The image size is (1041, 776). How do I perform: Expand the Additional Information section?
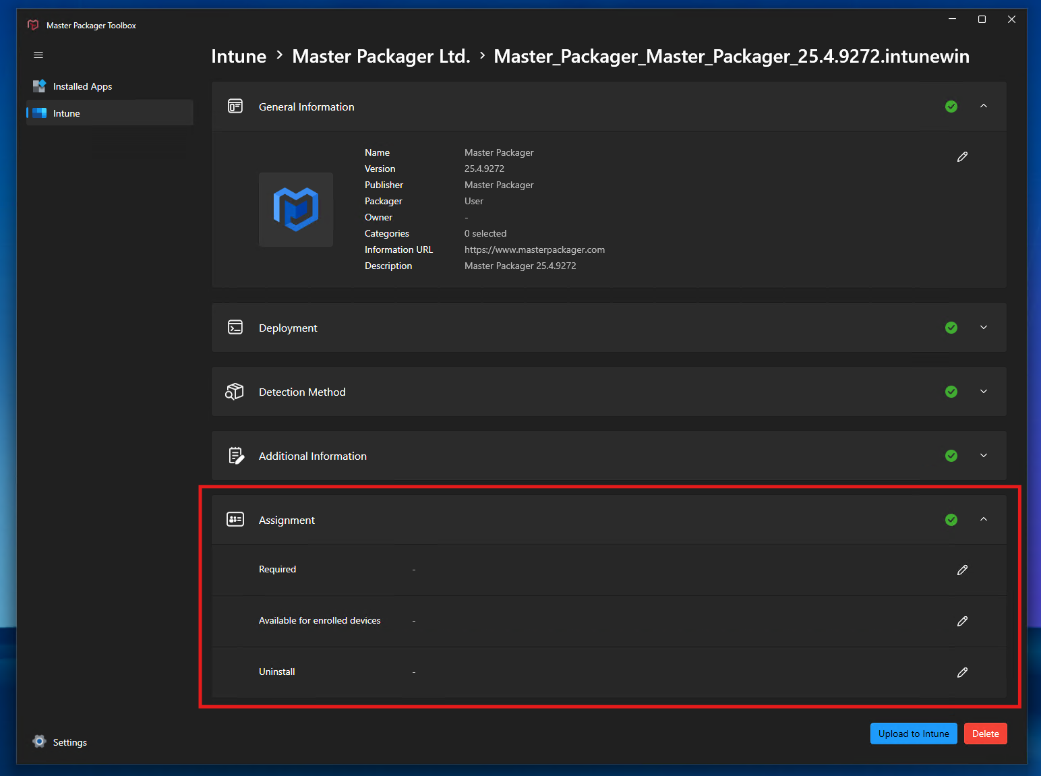(x=984, y=455)
